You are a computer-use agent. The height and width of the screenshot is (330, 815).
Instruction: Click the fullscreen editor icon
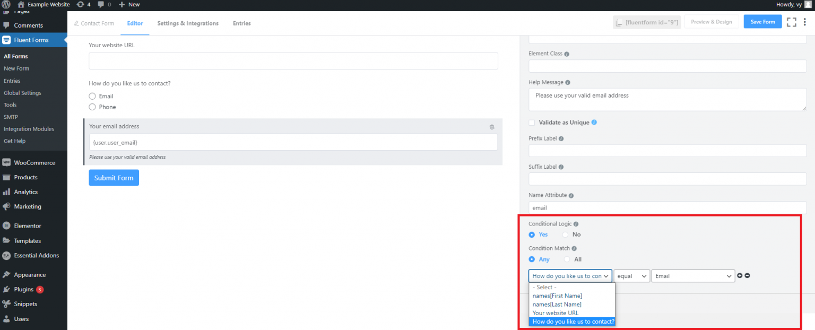pyautogui.click(x=792, y=22)
